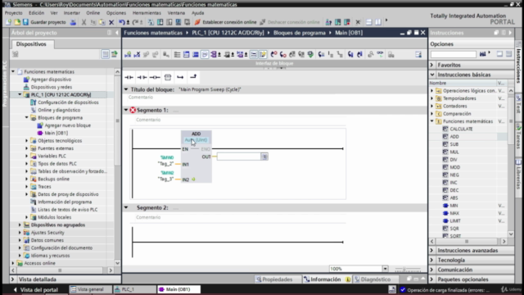Click the open project folder icon
Image resolution: width=524 pixels, height=295 pixels.
pyautogui.click(x=16, y=22)
